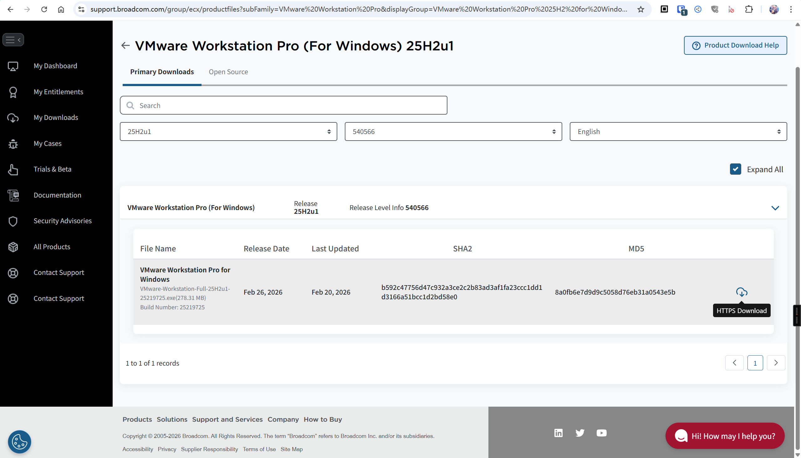Uncheck the Expand All checkbox
801x458 pixels.
735,169
